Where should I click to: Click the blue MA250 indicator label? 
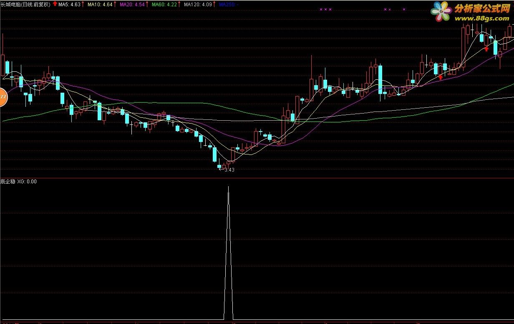(x=229, y=5)
